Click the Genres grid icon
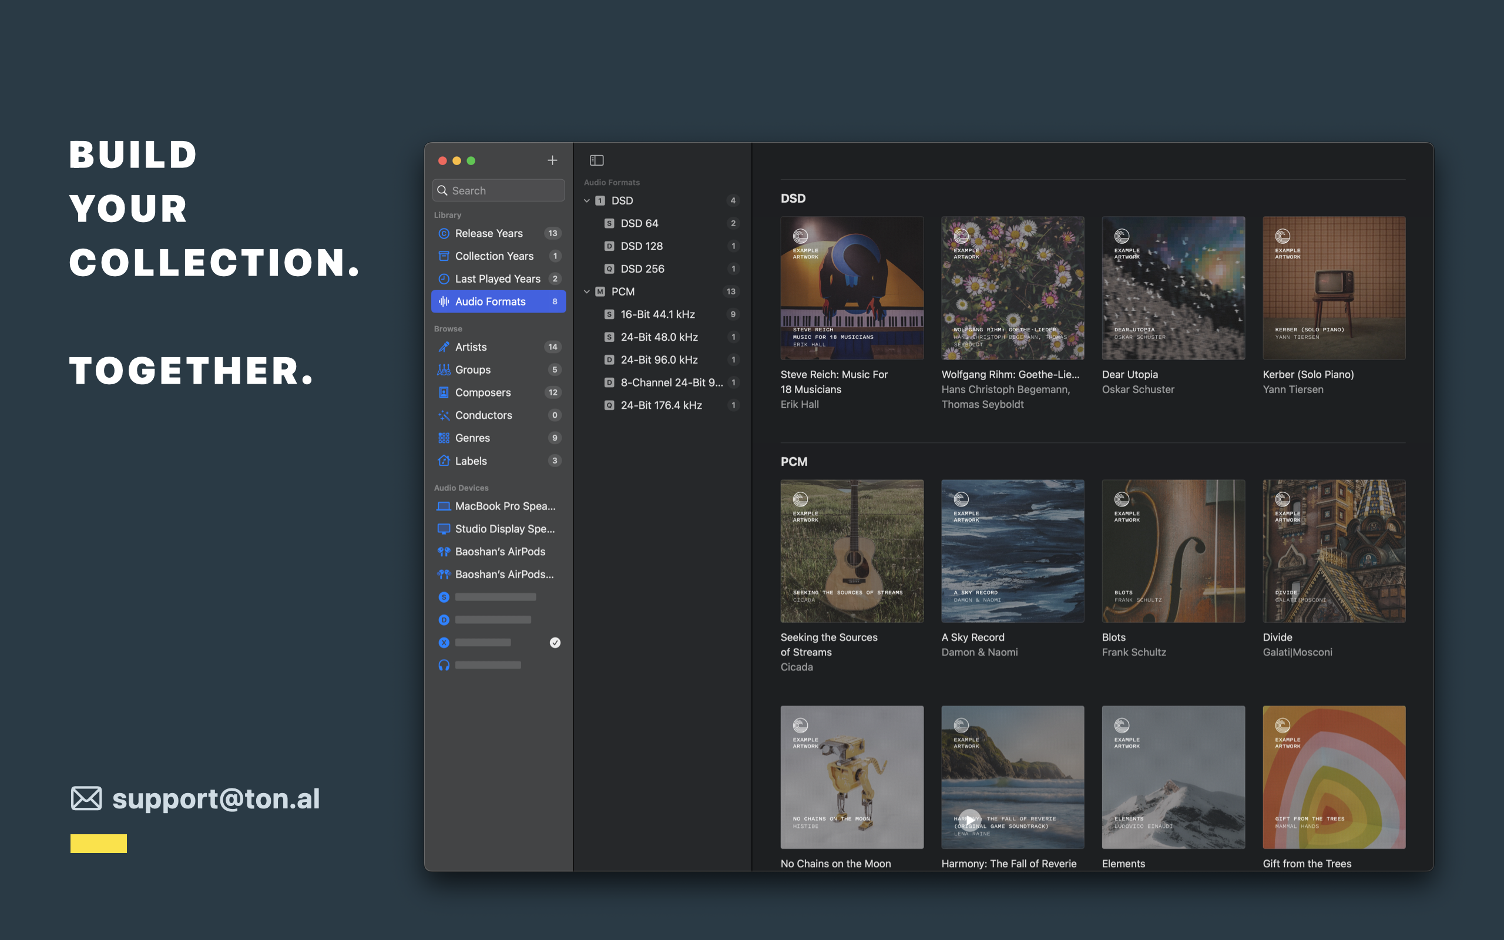The image size is (1504, 940). [x=444, y=438]
